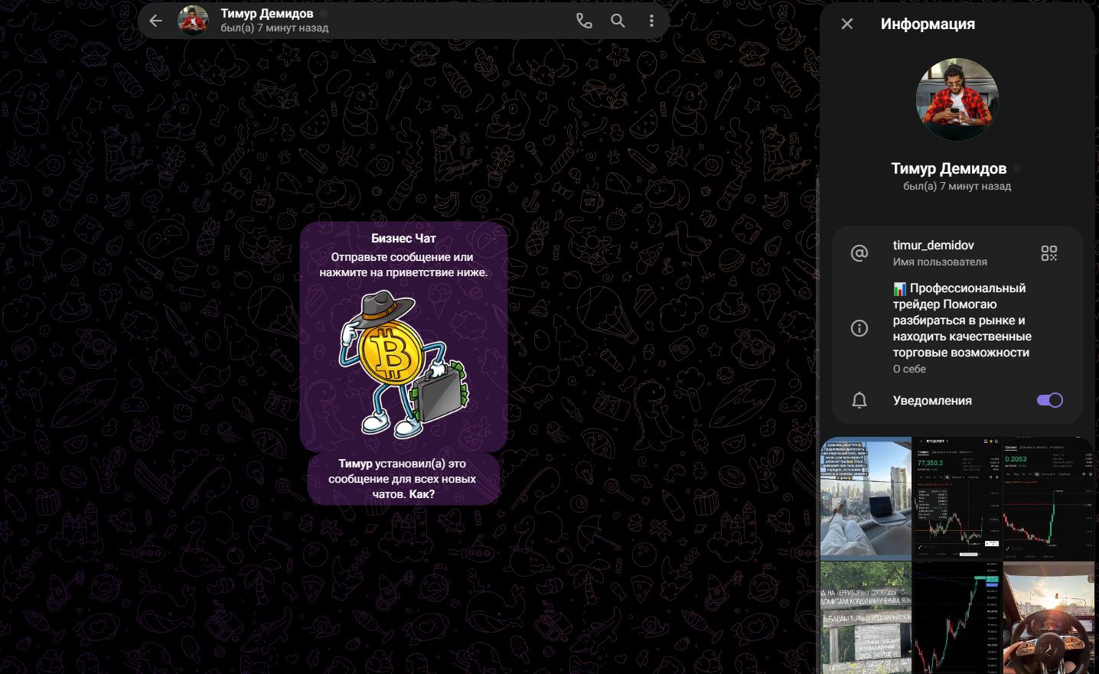Open the car steering wheel photo
This screenshot has width=1099, height=674.
click(1049, 617)
